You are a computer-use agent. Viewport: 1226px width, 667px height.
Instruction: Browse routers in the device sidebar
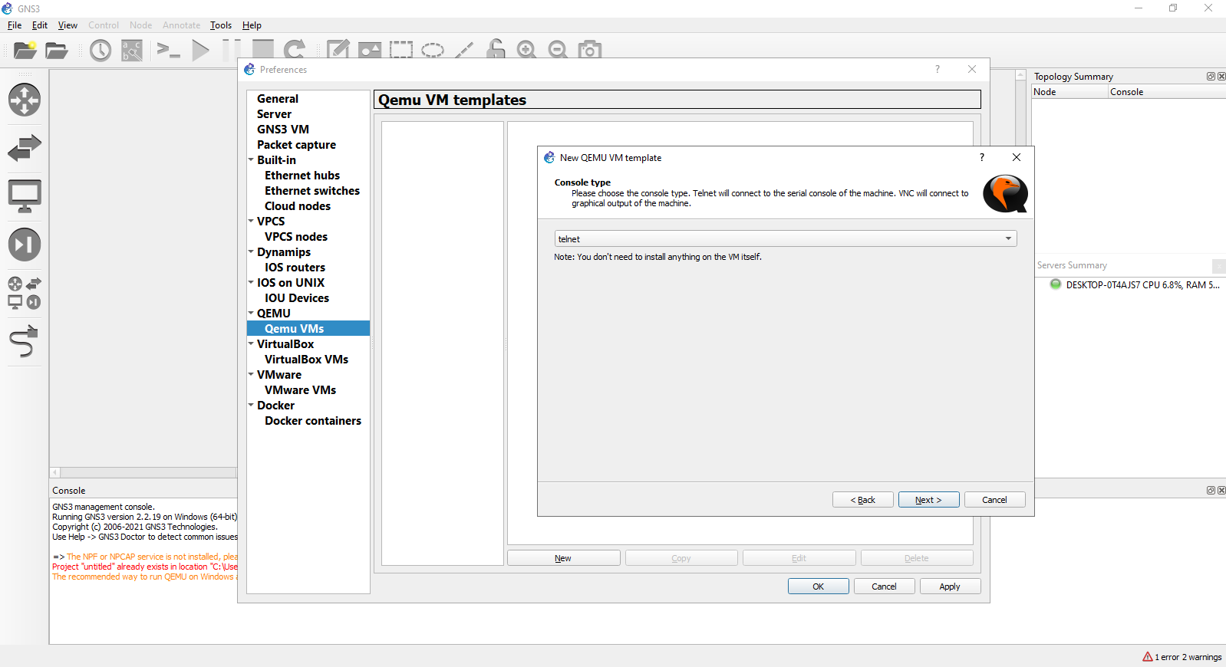coord(25,100)
